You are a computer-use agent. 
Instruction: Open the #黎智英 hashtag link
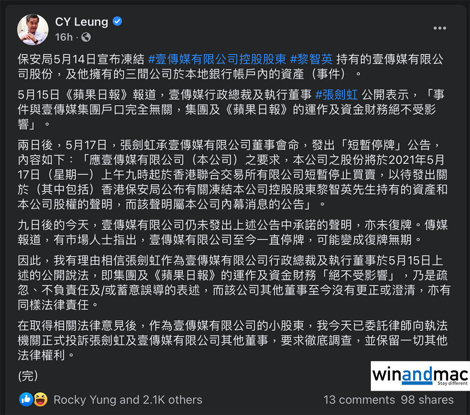point(311,59)
